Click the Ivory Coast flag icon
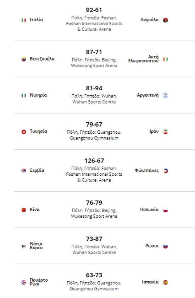Viewport: 195px width, 298px height. pos(166,59)
